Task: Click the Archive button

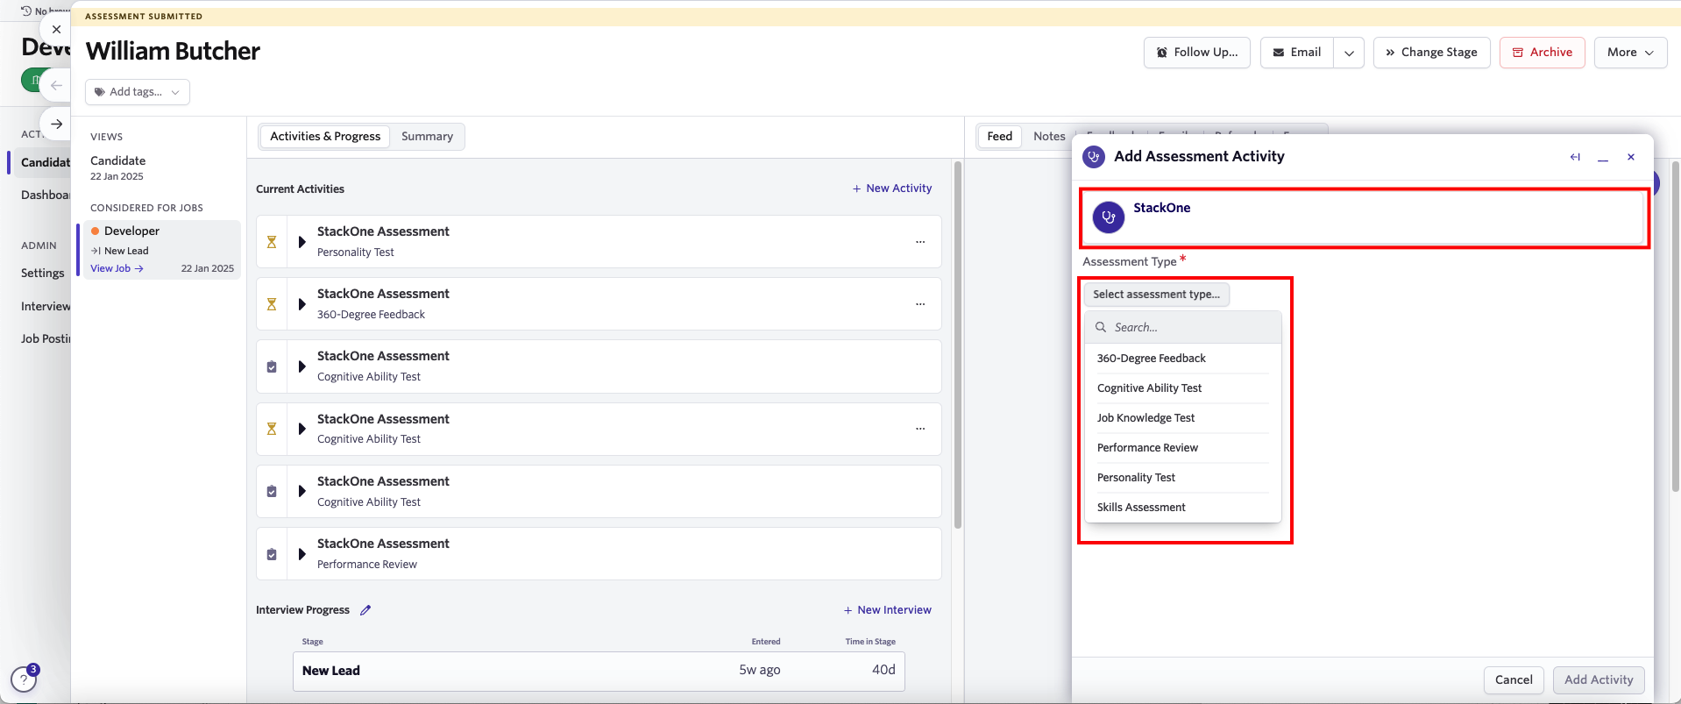Action: coord(1542,53)
